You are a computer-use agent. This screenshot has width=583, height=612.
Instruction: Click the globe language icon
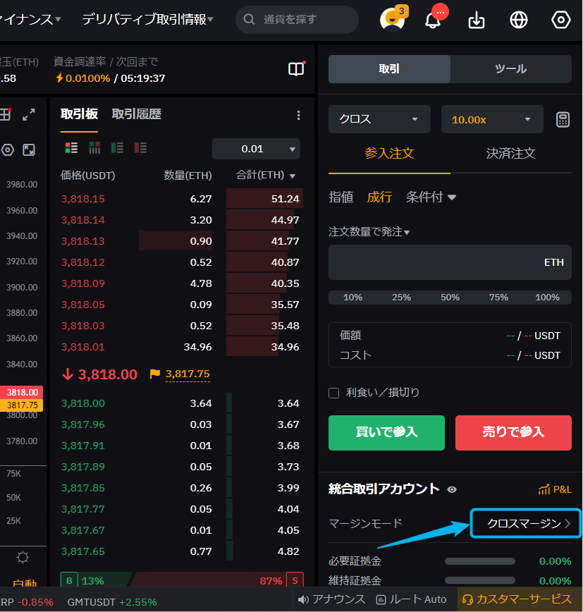click(x=519, y=20)
